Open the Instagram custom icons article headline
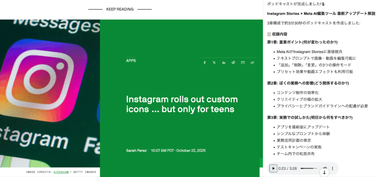The image size is (380, 177). [182, 104]
